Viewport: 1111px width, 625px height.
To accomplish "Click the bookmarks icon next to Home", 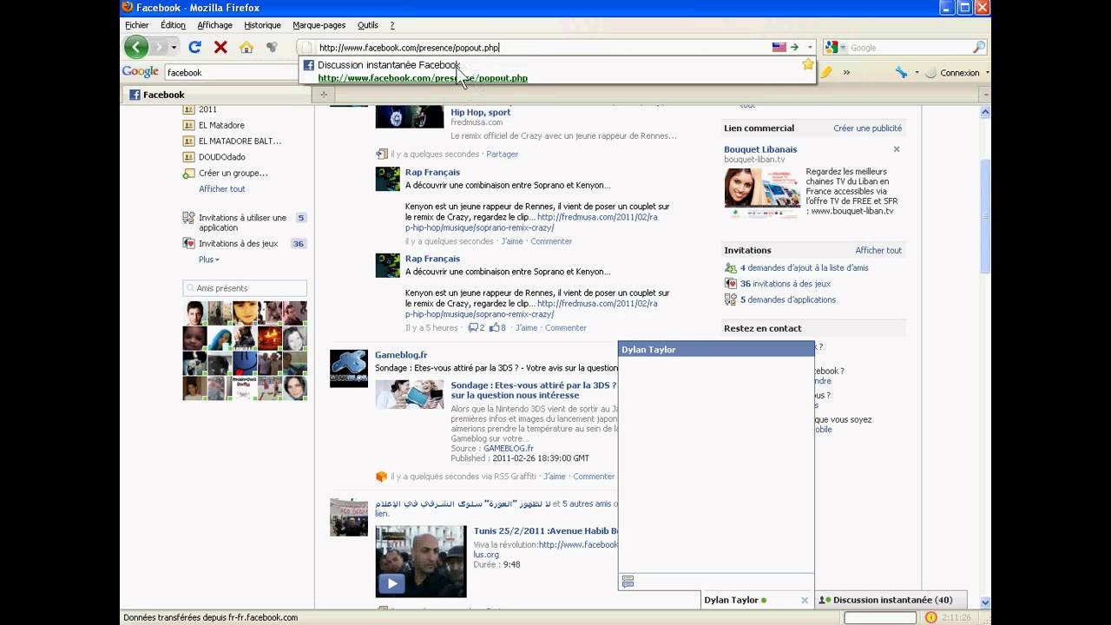I will (272, 48).
